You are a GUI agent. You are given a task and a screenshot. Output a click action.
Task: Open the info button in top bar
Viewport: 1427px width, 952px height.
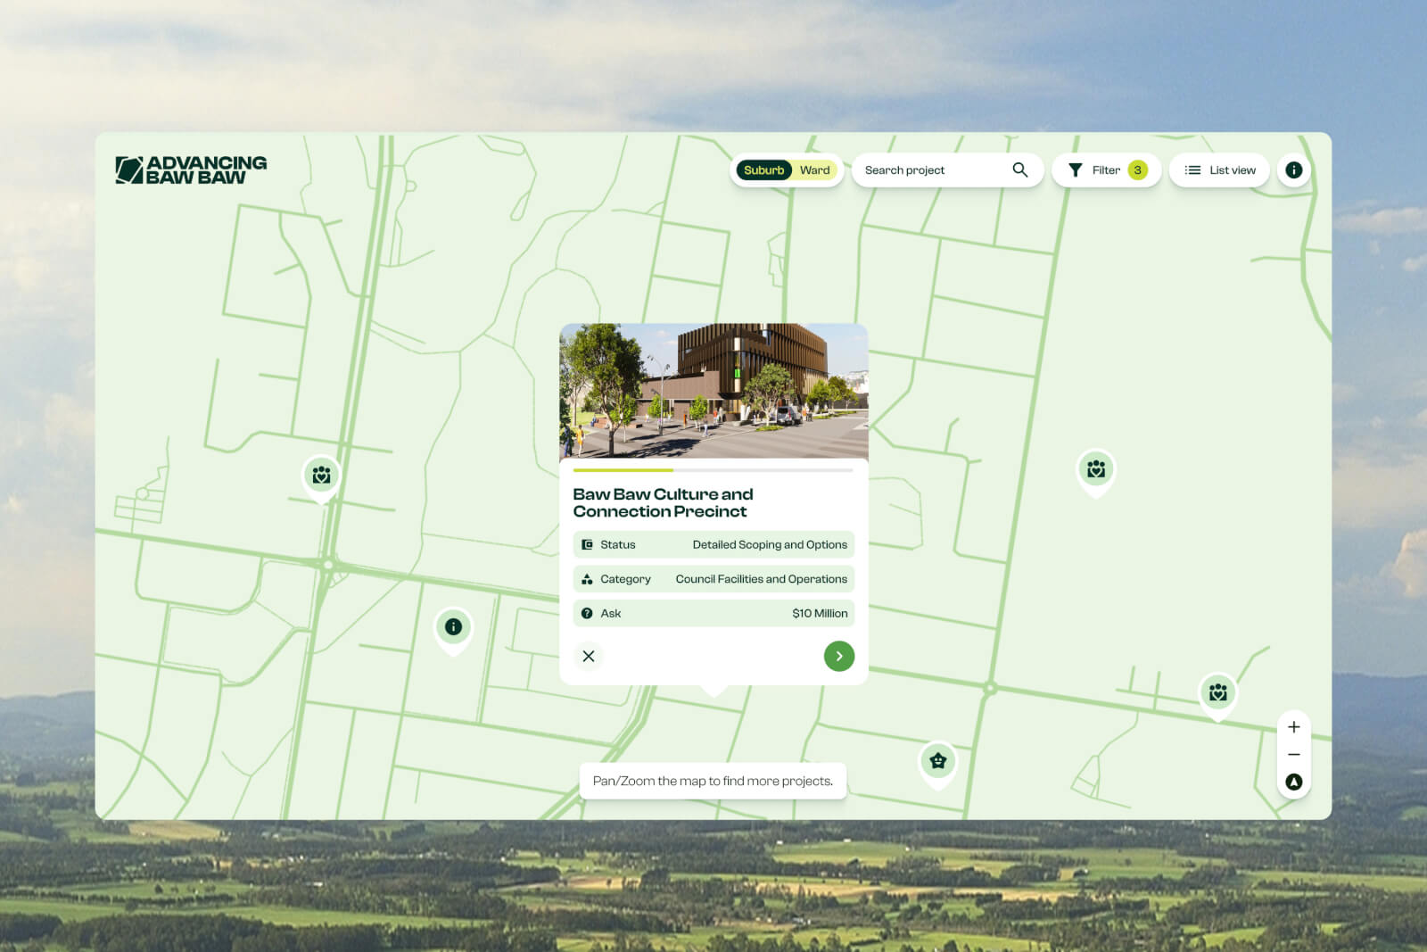click(1293, 170)
